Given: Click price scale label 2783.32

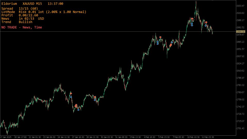Looking at the screenshot, I should tap(240, 85).
